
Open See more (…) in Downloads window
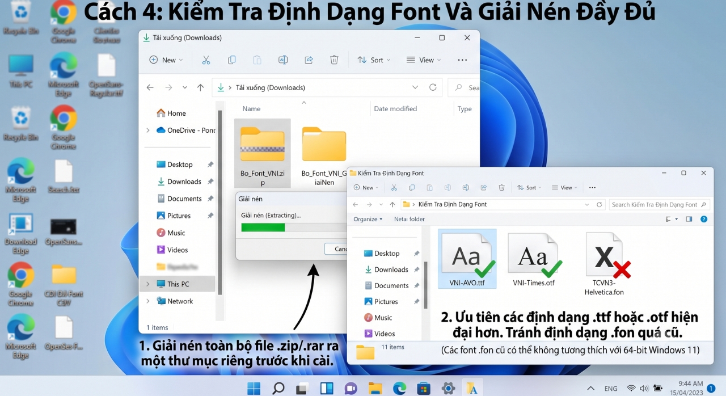[462, 60]
